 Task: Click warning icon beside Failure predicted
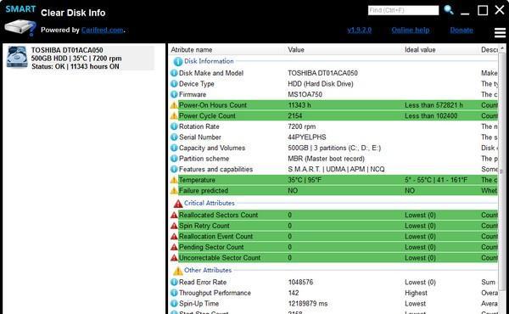point(174,191)
